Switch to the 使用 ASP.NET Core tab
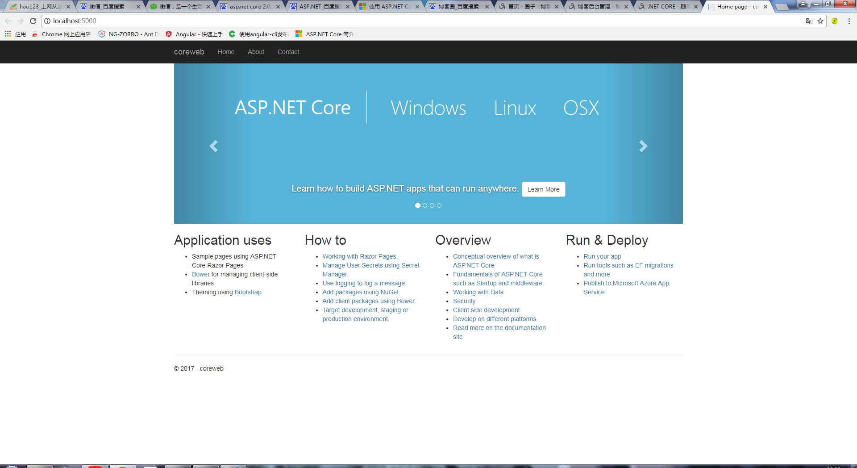 (x=390, y=7)
